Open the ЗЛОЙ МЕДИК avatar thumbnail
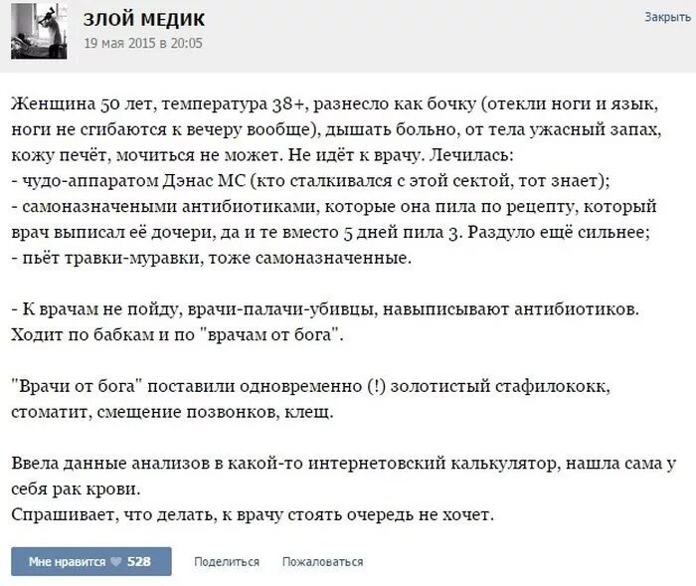Screen dimensions: 696x586 click(x=39, y=31)
